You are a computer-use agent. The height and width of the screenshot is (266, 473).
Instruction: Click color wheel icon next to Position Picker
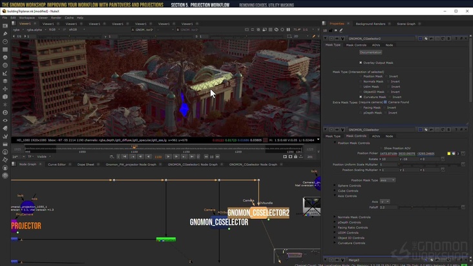(x=454, y=154)
